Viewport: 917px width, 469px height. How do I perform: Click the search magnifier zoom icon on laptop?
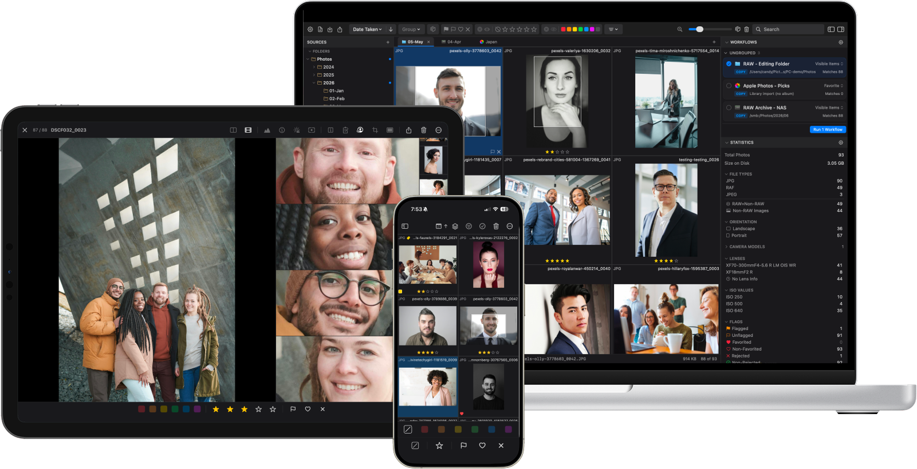click(x=680, y=29)
